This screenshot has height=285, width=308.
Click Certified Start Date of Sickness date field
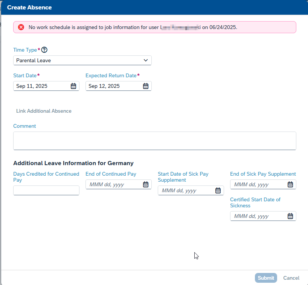pos(258,216)
